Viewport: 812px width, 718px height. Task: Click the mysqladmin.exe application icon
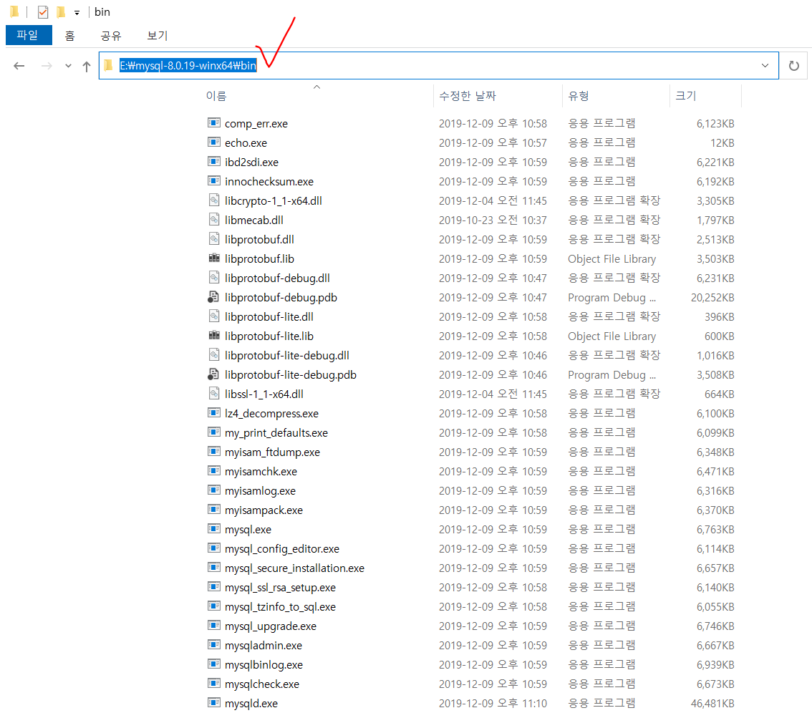pos(214,644)
